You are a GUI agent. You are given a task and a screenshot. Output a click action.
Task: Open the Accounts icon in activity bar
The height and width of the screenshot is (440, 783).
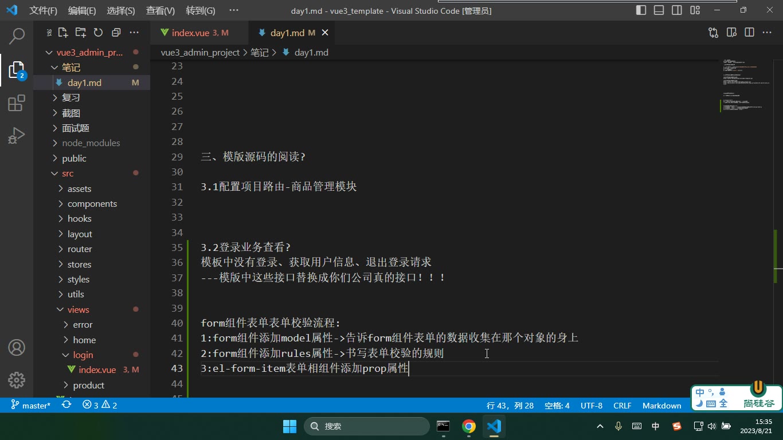pos(17,347)
